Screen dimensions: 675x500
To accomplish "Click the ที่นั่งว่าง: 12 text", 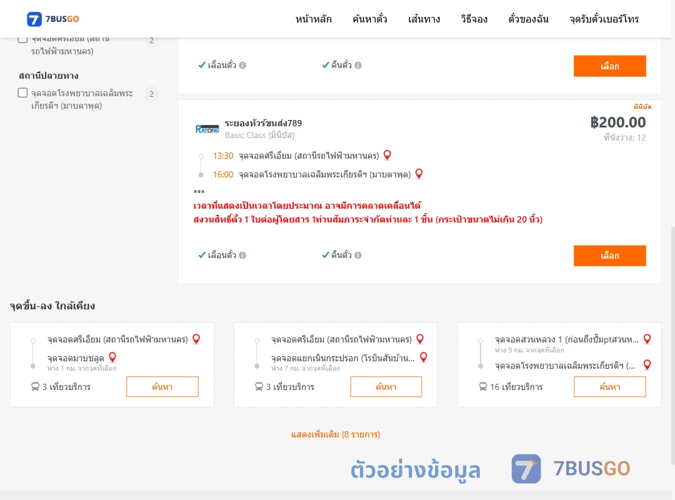I will coord(624,137).
